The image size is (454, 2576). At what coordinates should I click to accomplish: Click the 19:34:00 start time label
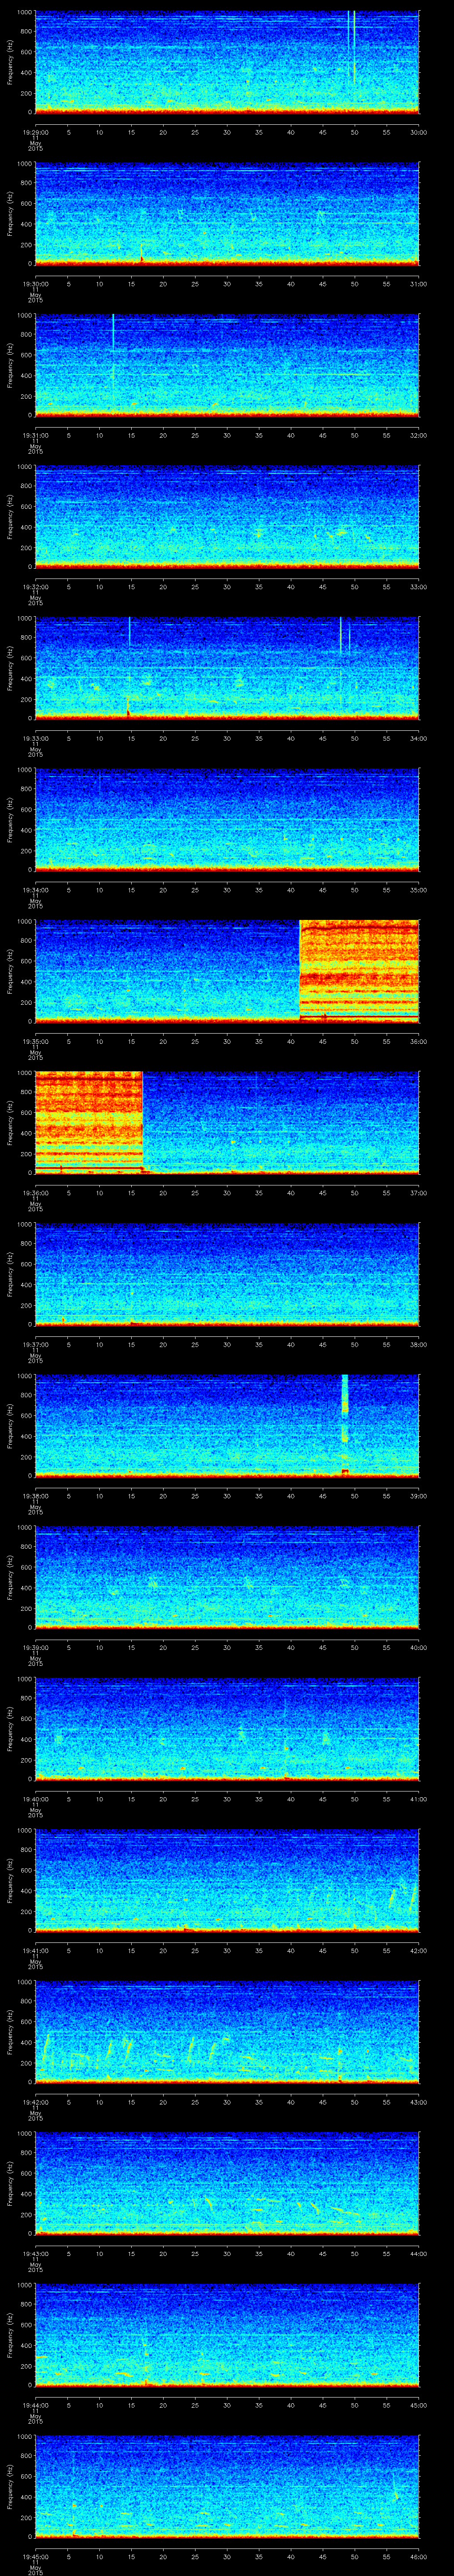click(35, 890)
